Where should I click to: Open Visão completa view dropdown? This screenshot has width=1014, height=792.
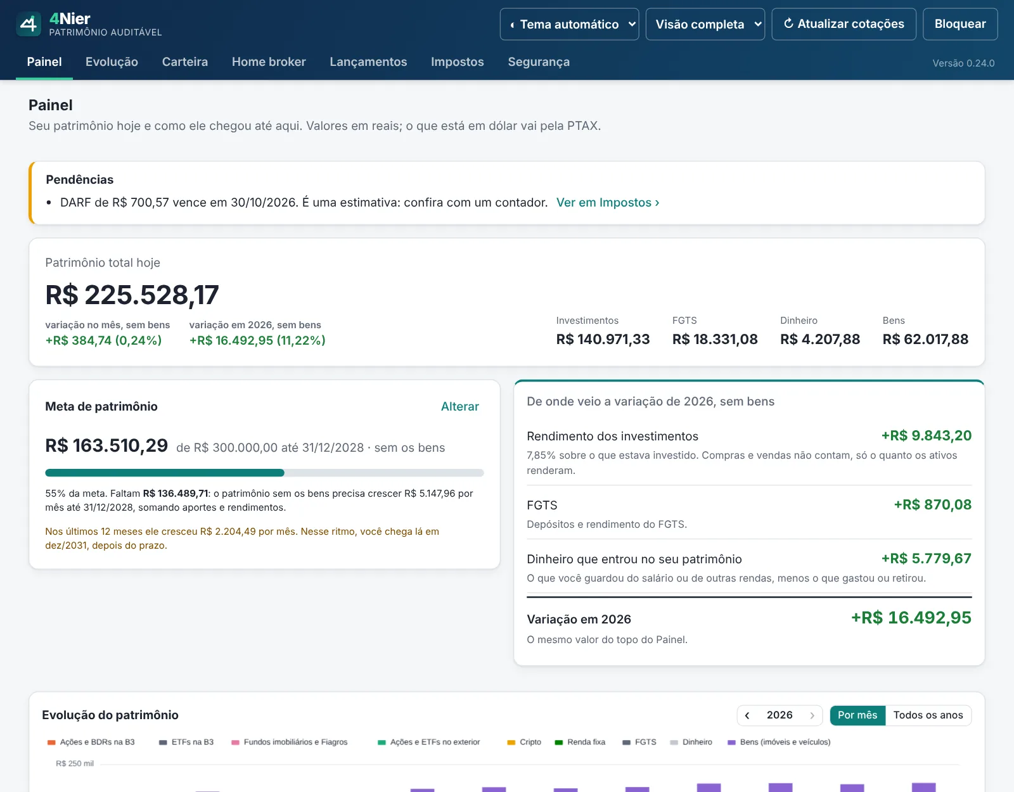pos(705,24)
